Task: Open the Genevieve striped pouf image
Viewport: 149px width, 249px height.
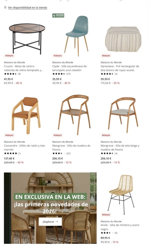Action: click(x=123, y=39)
